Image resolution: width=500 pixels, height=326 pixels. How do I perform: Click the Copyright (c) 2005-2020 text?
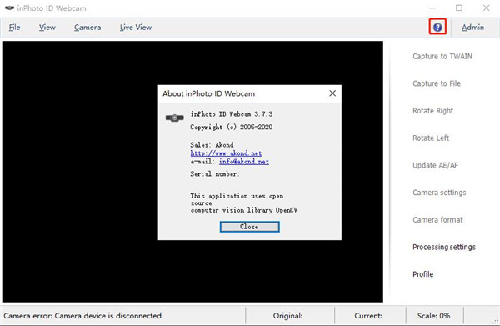[231, 127]
